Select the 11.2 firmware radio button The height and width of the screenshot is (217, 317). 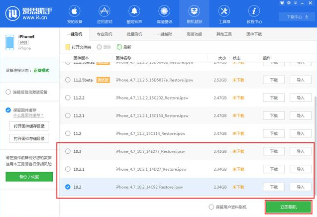[68, 133]
